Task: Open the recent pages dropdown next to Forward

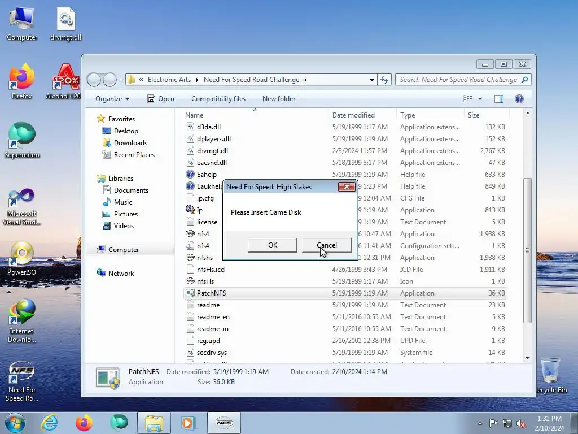Action: pos(121,80)
